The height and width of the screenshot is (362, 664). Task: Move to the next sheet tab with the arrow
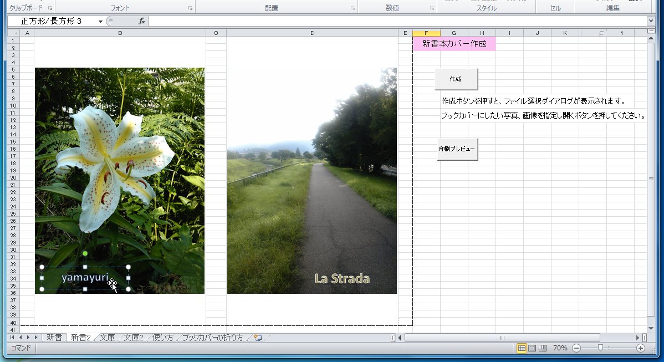(28, 338)
